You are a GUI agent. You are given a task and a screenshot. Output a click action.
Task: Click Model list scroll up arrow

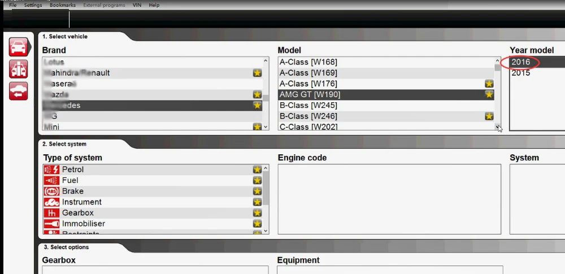click(498, 60)
